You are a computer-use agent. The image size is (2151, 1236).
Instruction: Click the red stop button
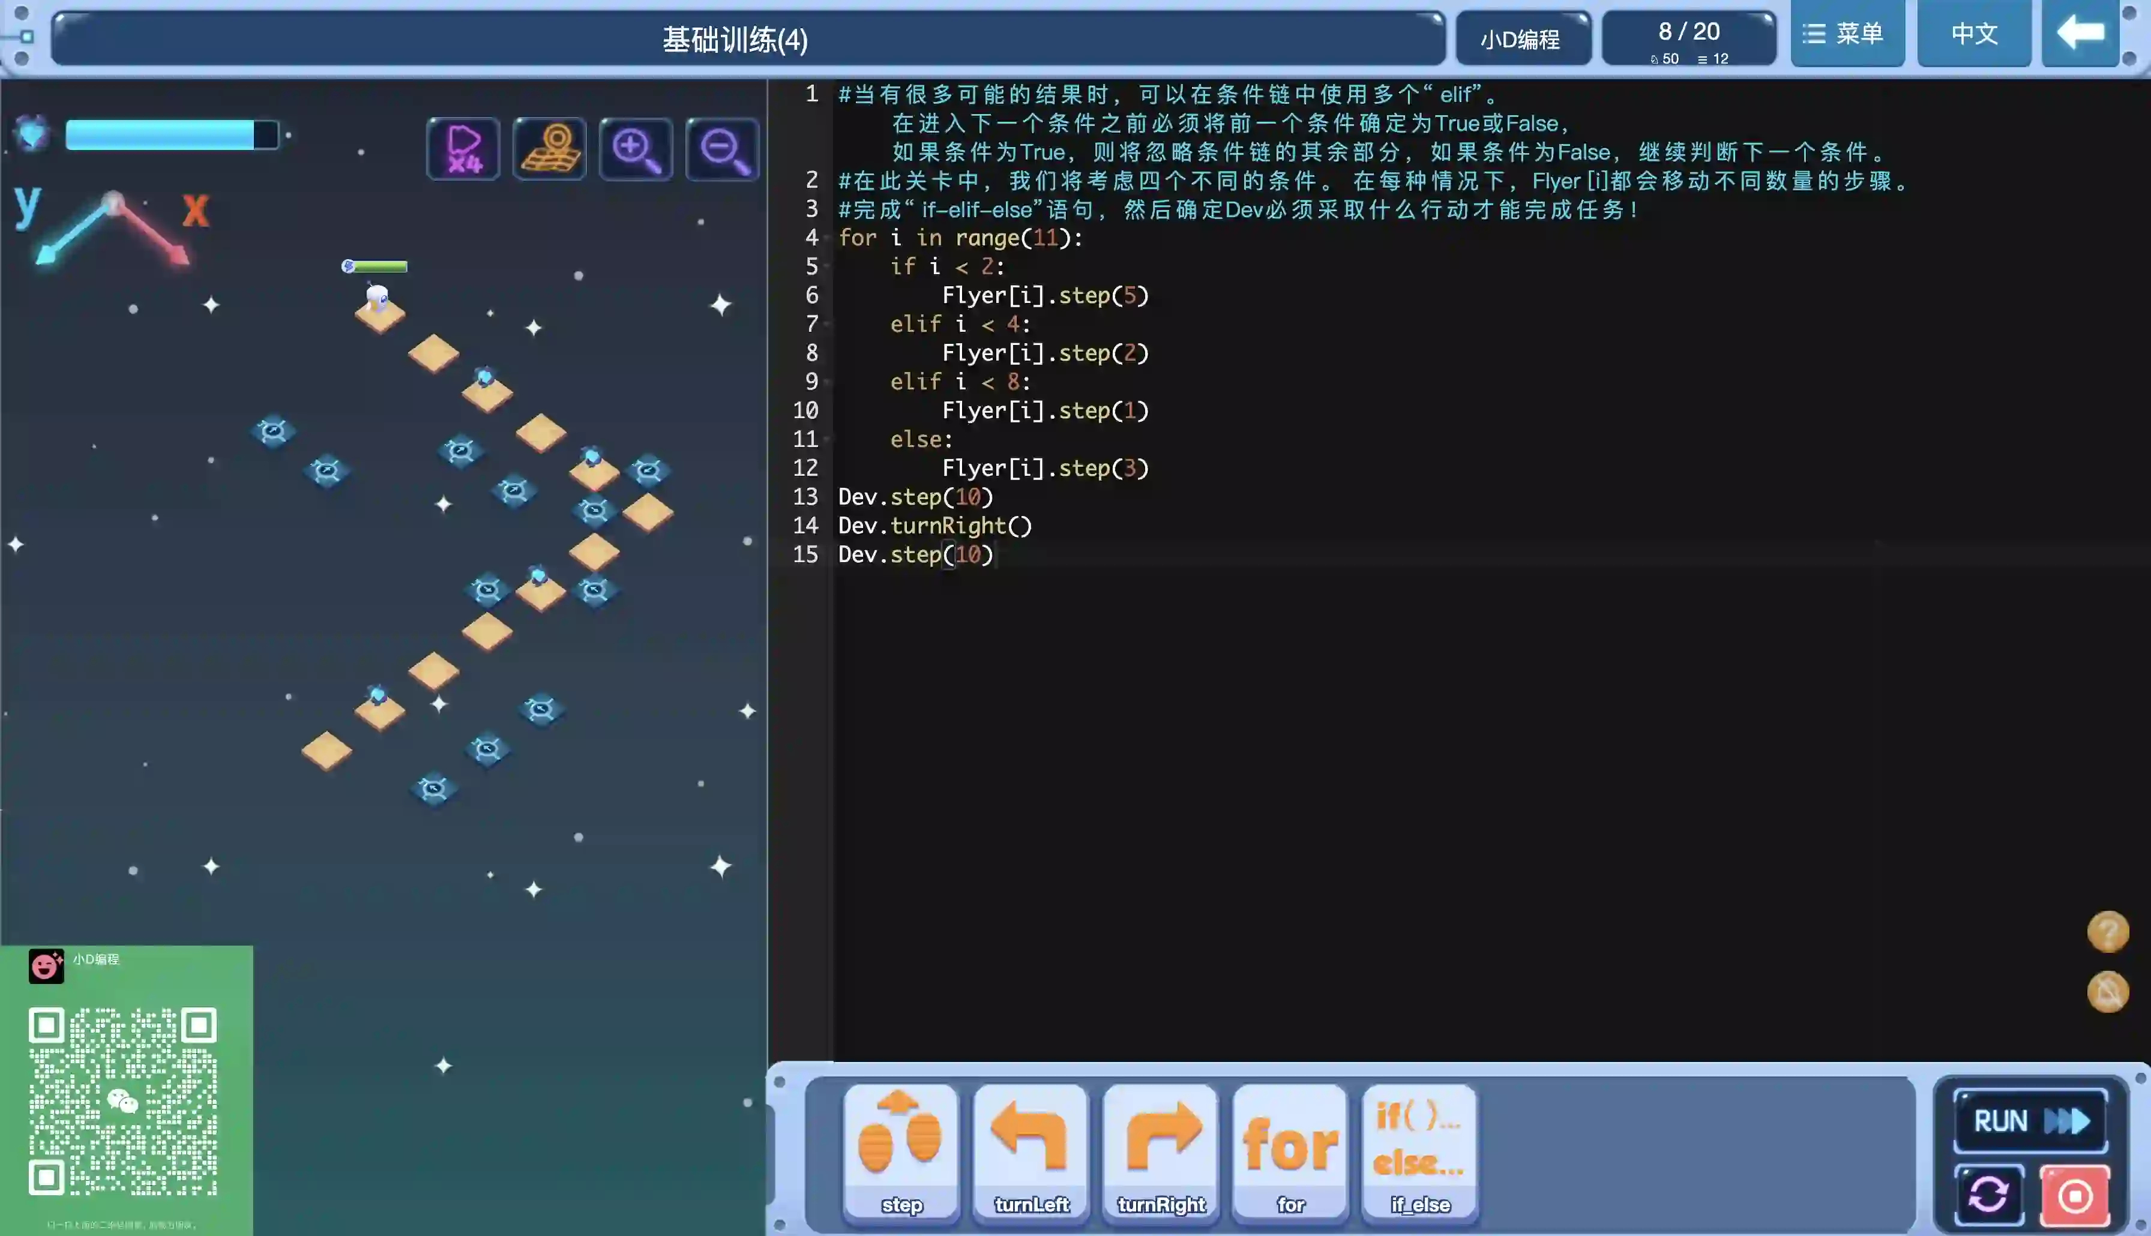[2075, 1195]
